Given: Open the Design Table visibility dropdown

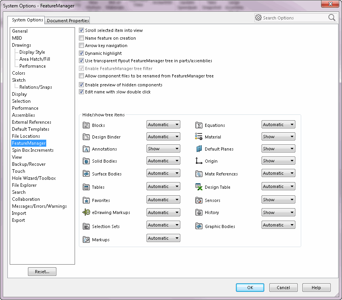Looking at the screenshot, I should click(x=278, y=186).
